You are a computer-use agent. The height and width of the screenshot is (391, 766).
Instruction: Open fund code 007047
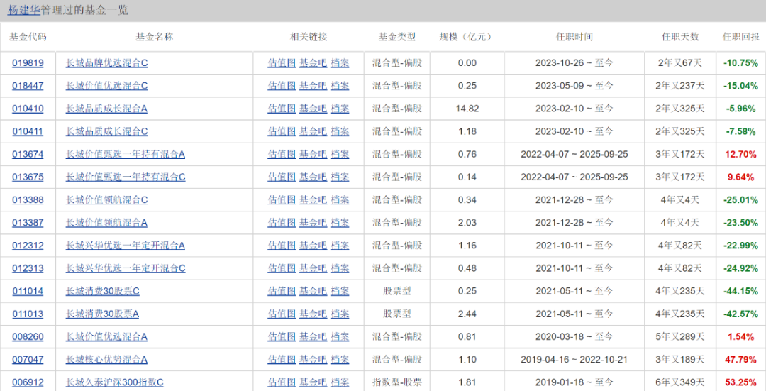pos(28,359)
